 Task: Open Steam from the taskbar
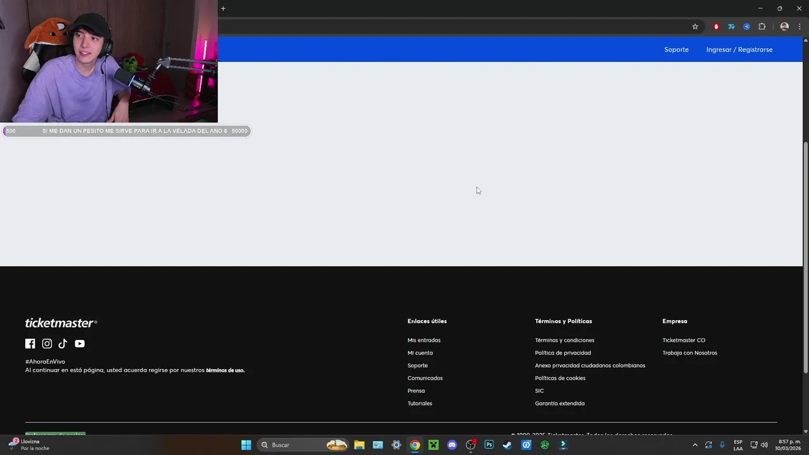pyautogui.click(x=508, y=445)
